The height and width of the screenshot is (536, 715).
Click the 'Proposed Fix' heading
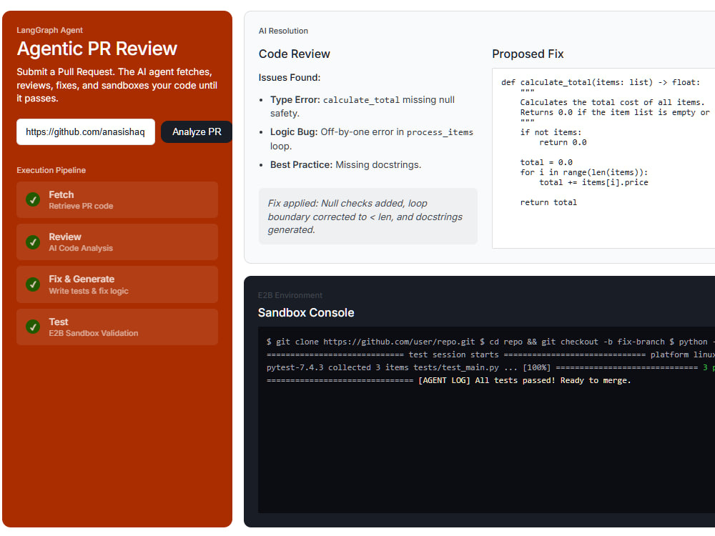click(528, 54)
